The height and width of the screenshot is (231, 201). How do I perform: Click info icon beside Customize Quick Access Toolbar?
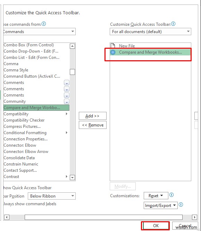tap(173, 24)
